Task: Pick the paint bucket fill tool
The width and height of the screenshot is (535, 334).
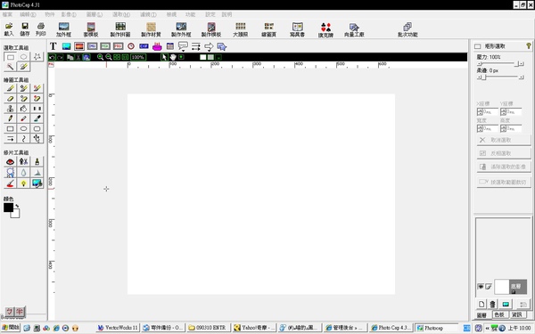Action: click(x=23, y=109)
